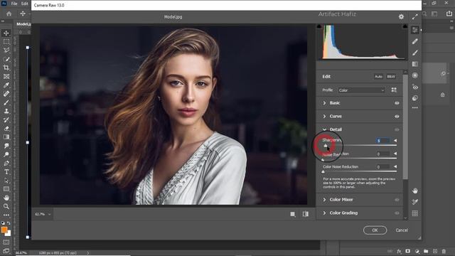Click the Color Noise Reduction value field
455x256 pixels.
(382, 167)
